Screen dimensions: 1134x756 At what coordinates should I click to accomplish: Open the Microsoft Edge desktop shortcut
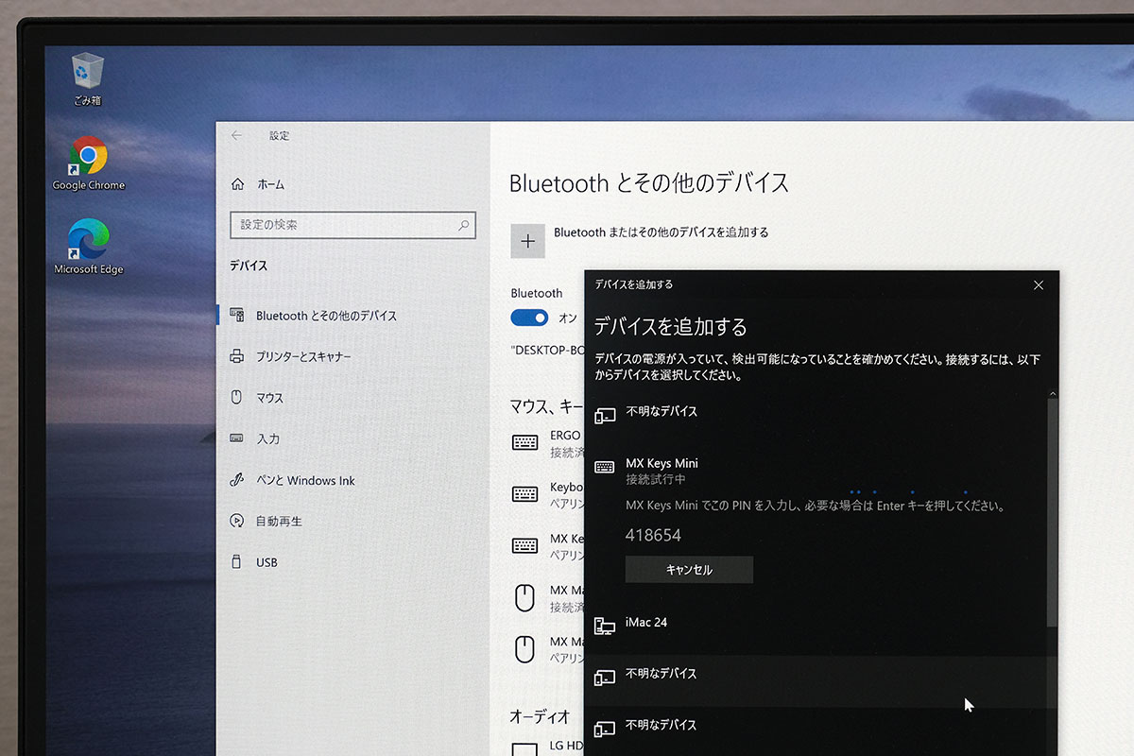click(88, 248)
